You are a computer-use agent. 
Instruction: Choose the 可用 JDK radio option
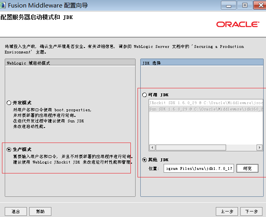click(144, 95)
